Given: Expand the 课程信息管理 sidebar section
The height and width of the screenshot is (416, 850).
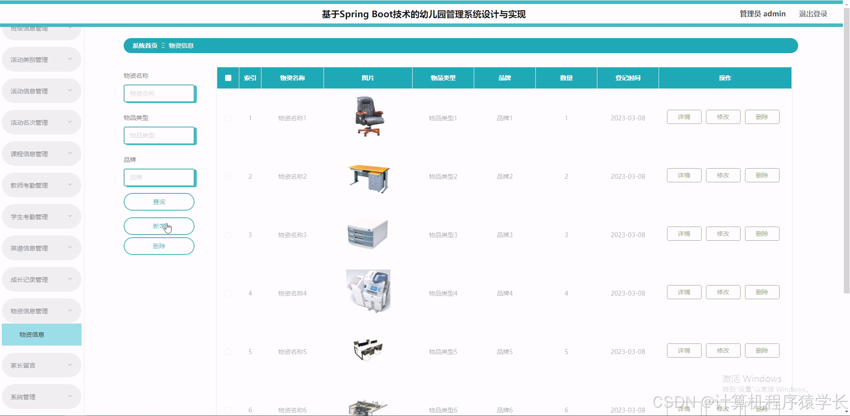Looking at the screenshot, I should click(x=41, y=153).
